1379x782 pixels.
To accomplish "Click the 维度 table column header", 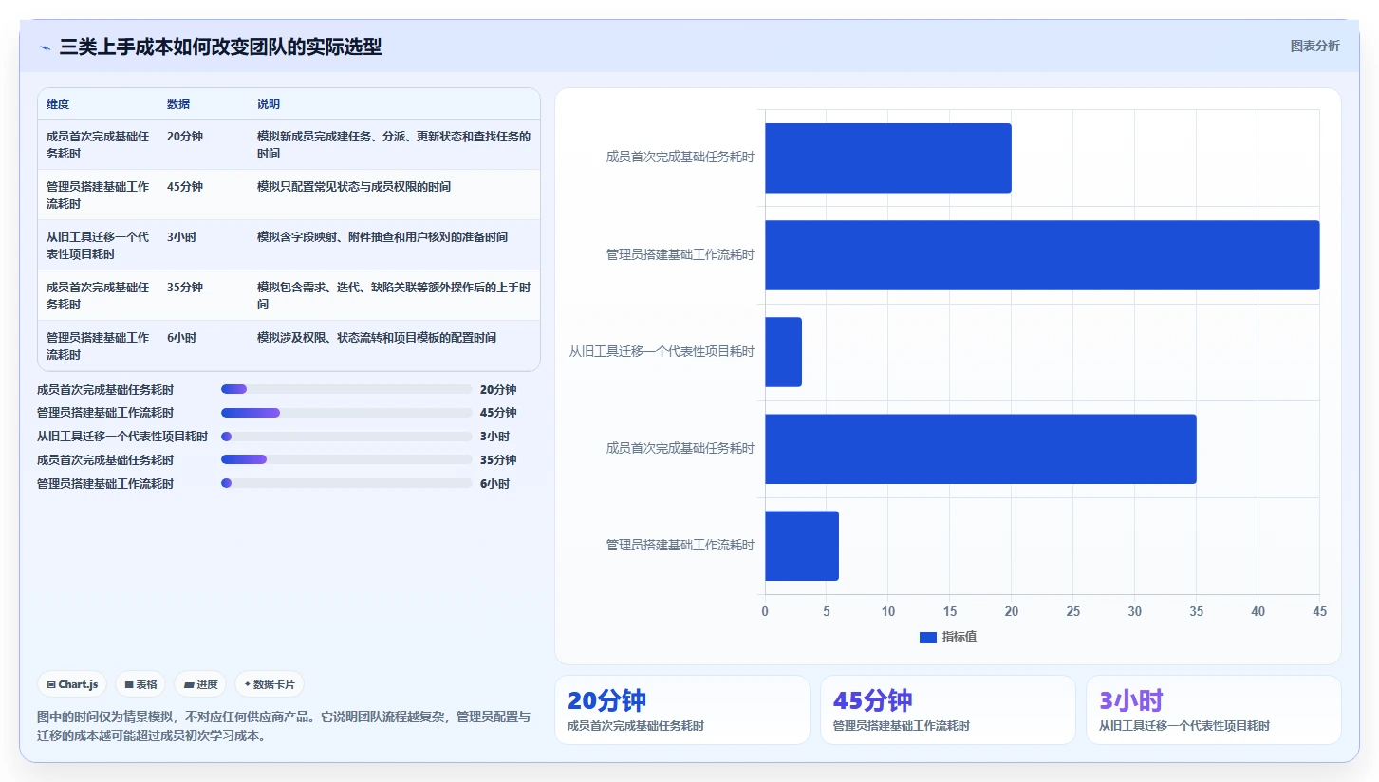I will click(58, 104).
